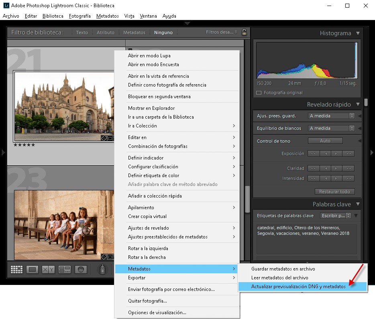The width and height of the screenshot is (375, 319).
Task: Click develop adjustments badge on children thumbnail
Action: coord(110,257)
